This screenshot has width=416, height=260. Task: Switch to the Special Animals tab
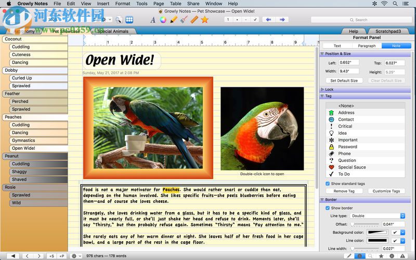113,31
